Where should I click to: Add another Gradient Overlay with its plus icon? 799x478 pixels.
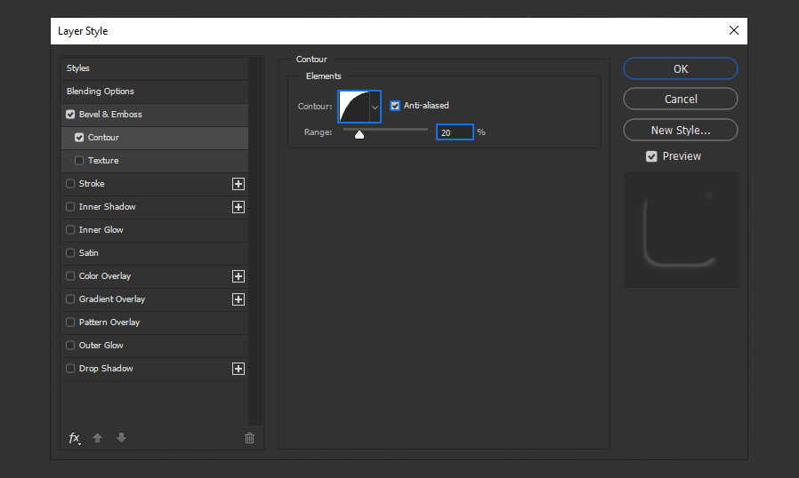(238, 299)
